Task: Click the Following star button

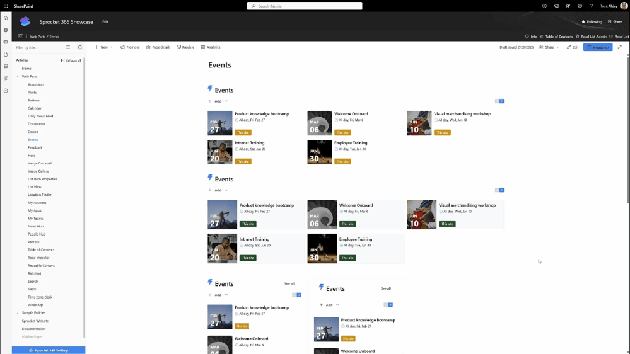Action: coord(592,21)
